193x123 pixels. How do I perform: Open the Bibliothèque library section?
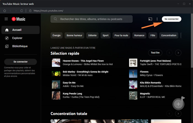[20, 46]
